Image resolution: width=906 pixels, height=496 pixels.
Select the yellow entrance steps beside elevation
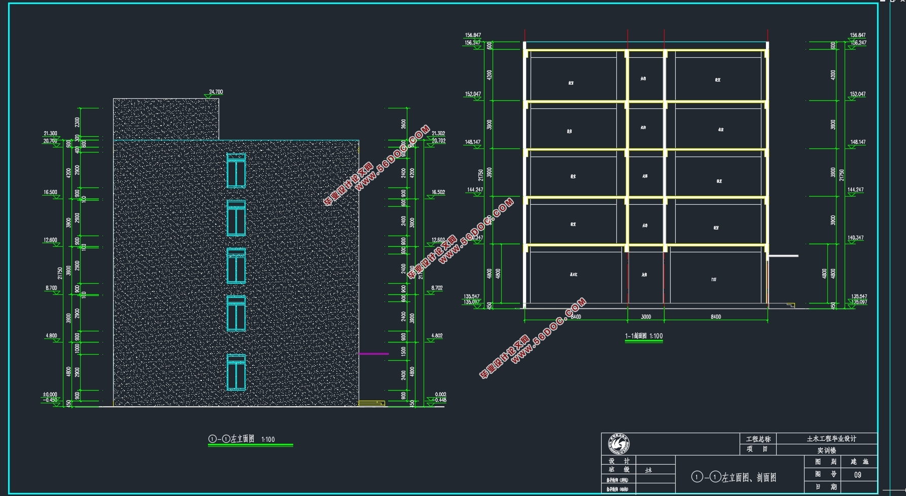(372, 403)
